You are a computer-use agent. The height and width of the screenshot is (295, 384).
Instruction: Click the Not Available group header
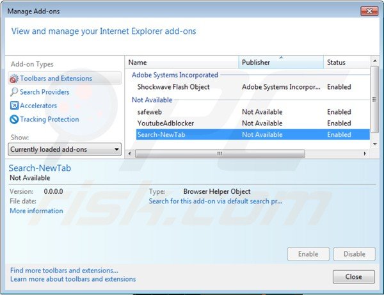tap(152, 100)
